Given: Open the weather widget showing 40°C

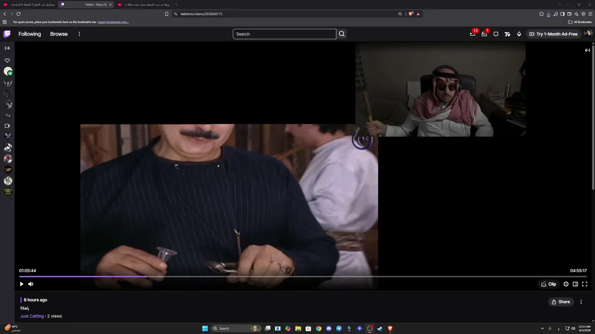Looking at the screenshot, I should [13, 328].
